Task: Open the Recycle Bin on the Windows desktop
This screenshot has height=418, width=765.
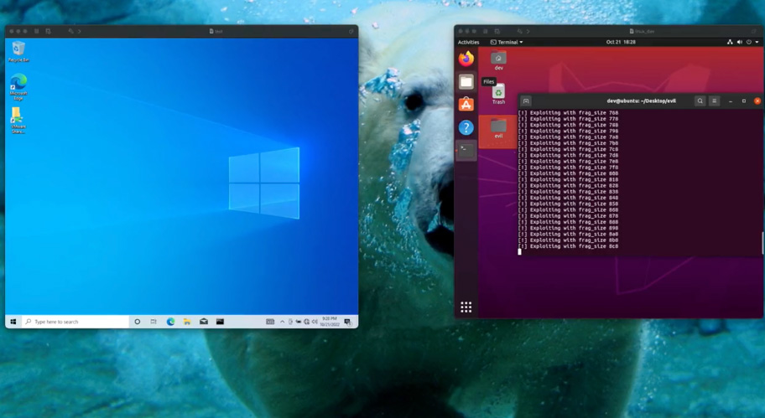Action: (x=18, y=52)
